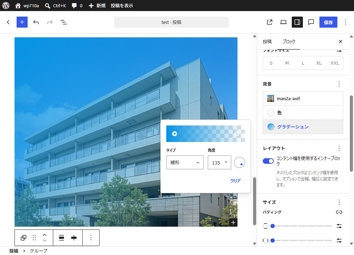Select 投稿 in the breadcrumb
Screen dimensions: 354x255
coord(14,251)
